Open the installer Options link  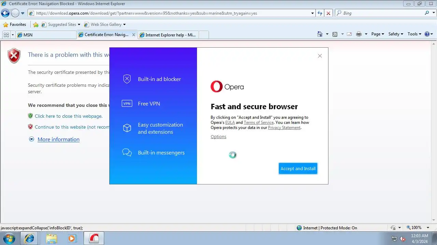(x=218, y=136)
